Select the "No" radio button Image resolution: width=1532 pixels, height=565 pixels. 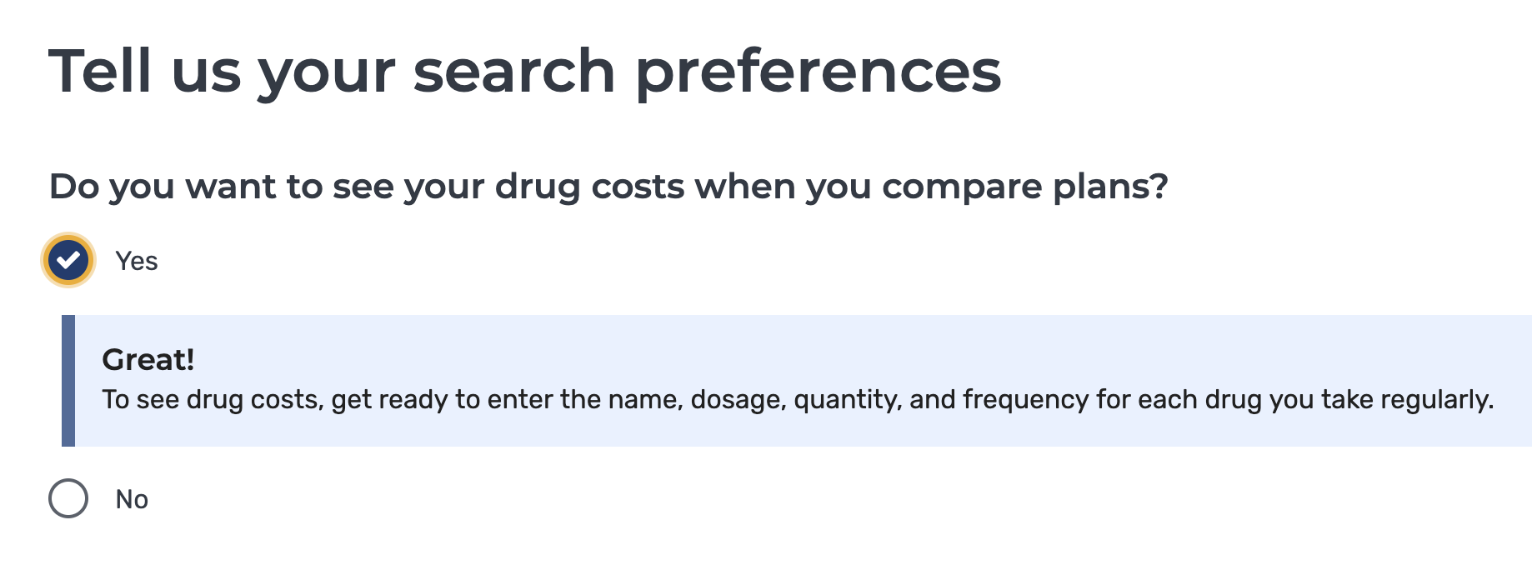[x=68, y=498]
